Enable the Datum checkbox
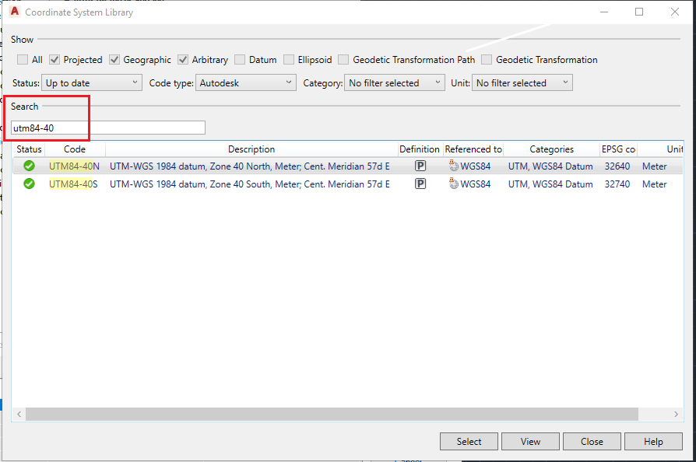 (240, 59)
